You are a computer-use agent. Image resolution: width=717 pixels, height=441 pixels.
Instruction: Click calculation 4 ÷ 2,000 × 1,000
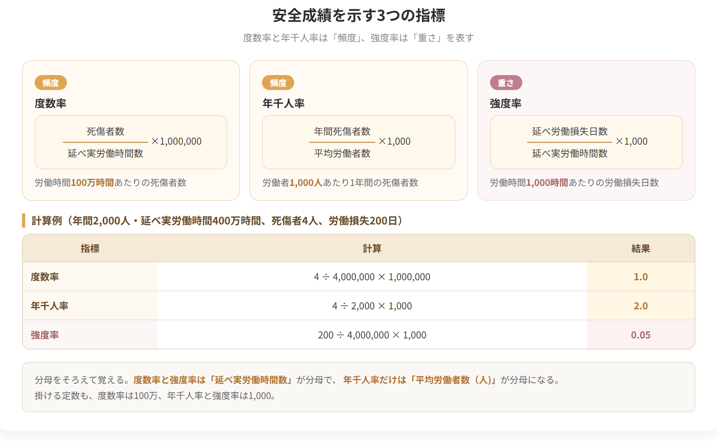click(372, 306)
